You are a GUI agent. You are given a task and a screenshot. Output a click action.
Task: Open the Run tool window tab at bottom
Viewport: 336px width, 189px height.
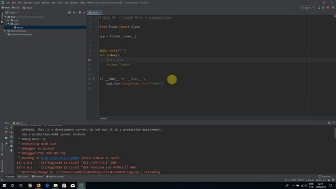click(x=10, y=176)
